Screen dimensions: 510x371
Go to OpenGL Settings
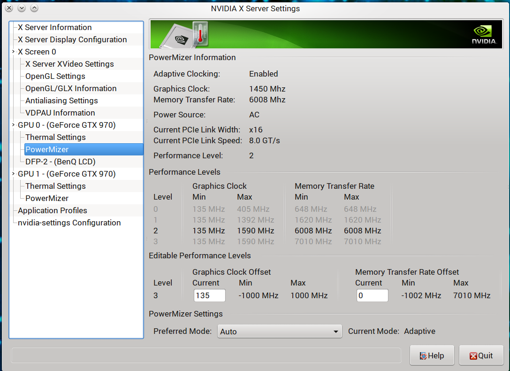click(55, 76)
